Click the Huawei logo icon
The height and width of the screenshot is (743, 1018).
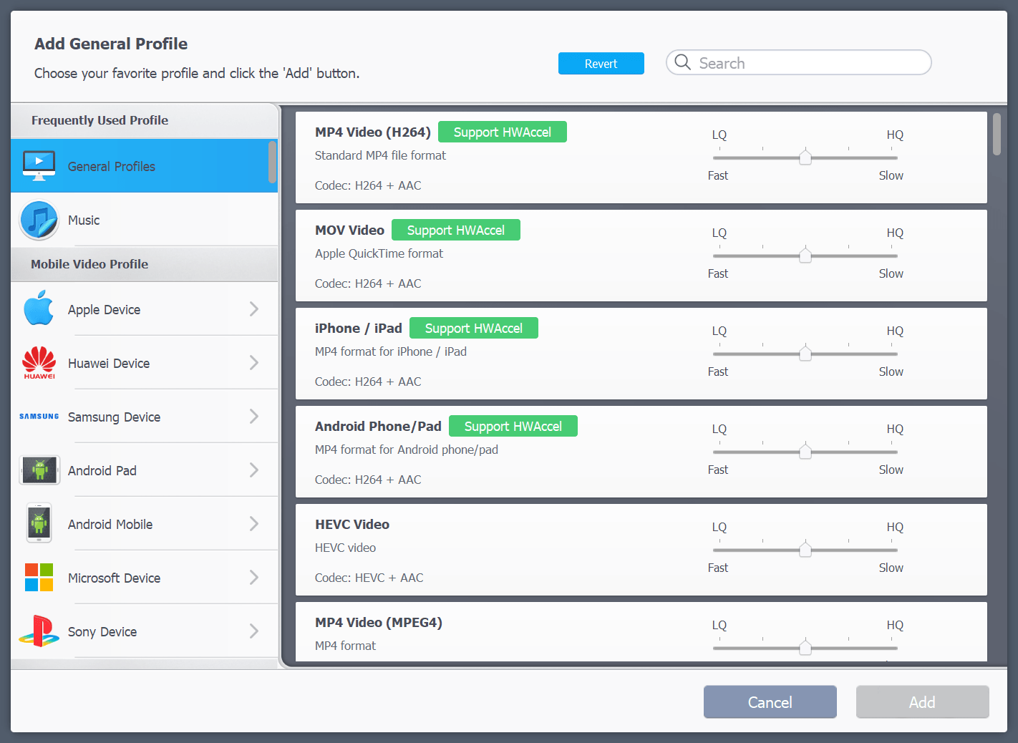pos(39,363)
